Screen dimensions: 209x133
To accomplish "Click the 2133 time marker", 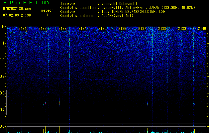I will [x=62, y=29].
